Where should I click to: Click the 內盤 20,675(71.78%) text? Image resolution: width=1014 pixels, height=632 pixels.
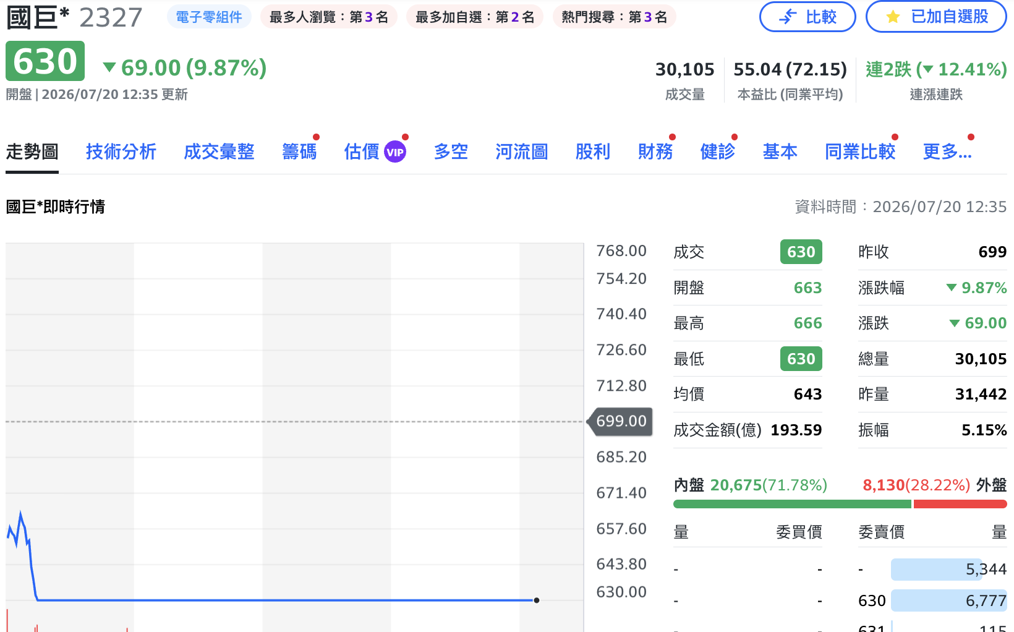pyautogui.click(x=751, y=485)
